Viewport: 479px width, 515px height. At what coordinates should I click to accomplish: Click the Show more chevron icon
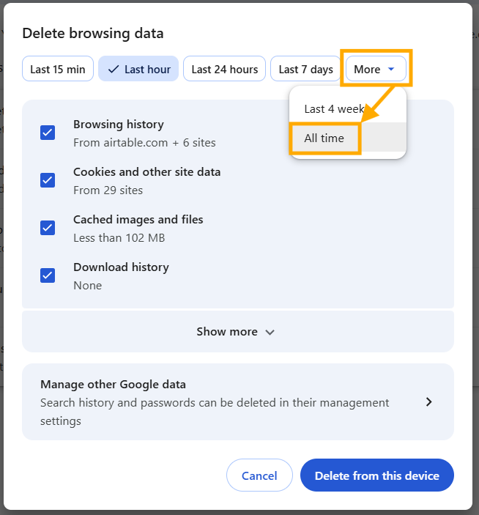click(x=270, y=333)
